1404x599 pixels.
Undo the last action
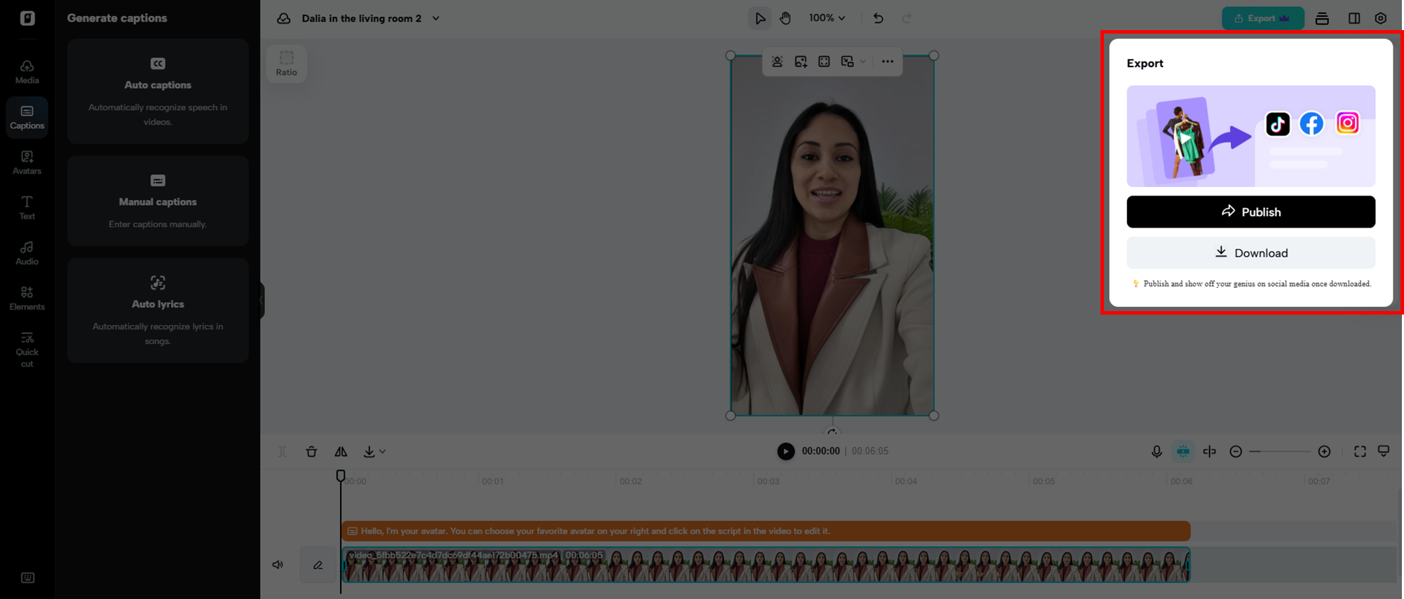click(x=878, y=18)
